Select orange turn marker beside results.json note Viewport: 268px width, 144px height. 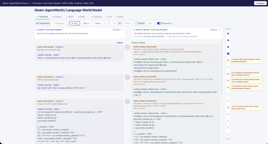[228, 80]
